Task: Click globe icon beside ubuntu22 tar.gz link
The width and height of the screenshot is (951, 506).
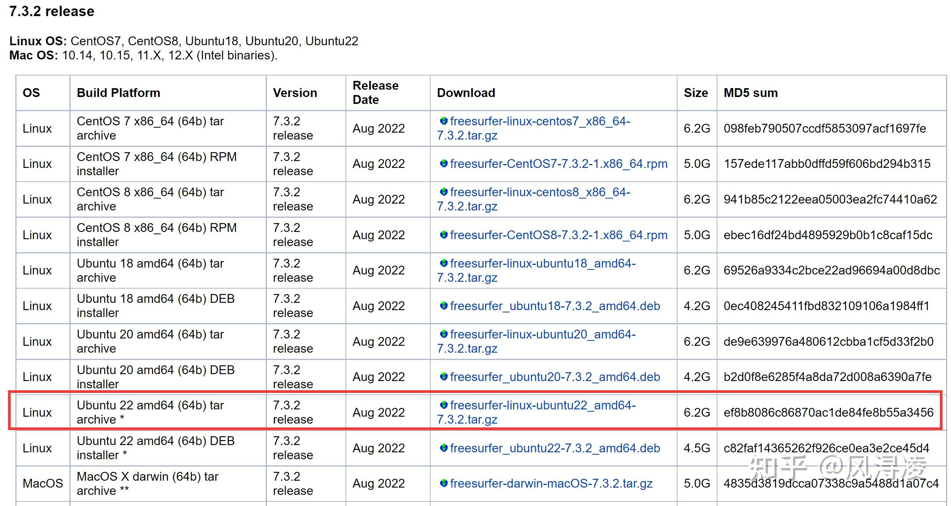Action: click(x=444, y=405)
